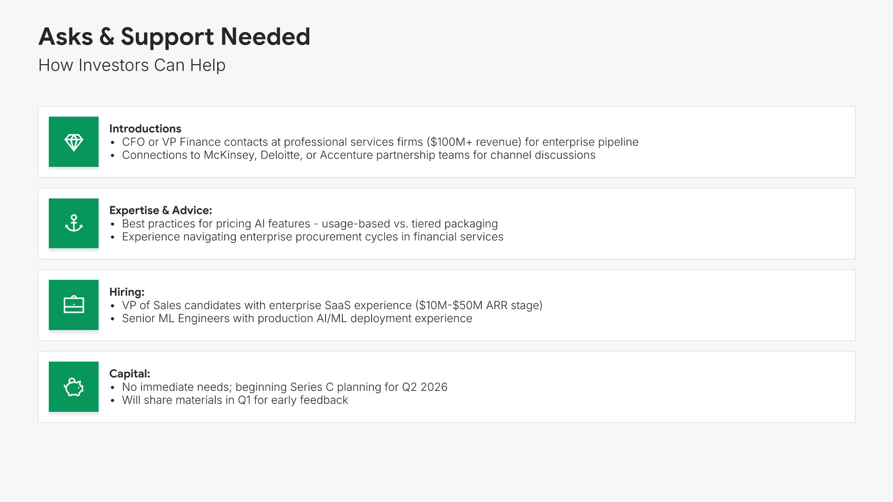Click the 'Will share materials in Q1' bullet
The height and width of the screenshot is (502, 893).
tap(234, 400)
